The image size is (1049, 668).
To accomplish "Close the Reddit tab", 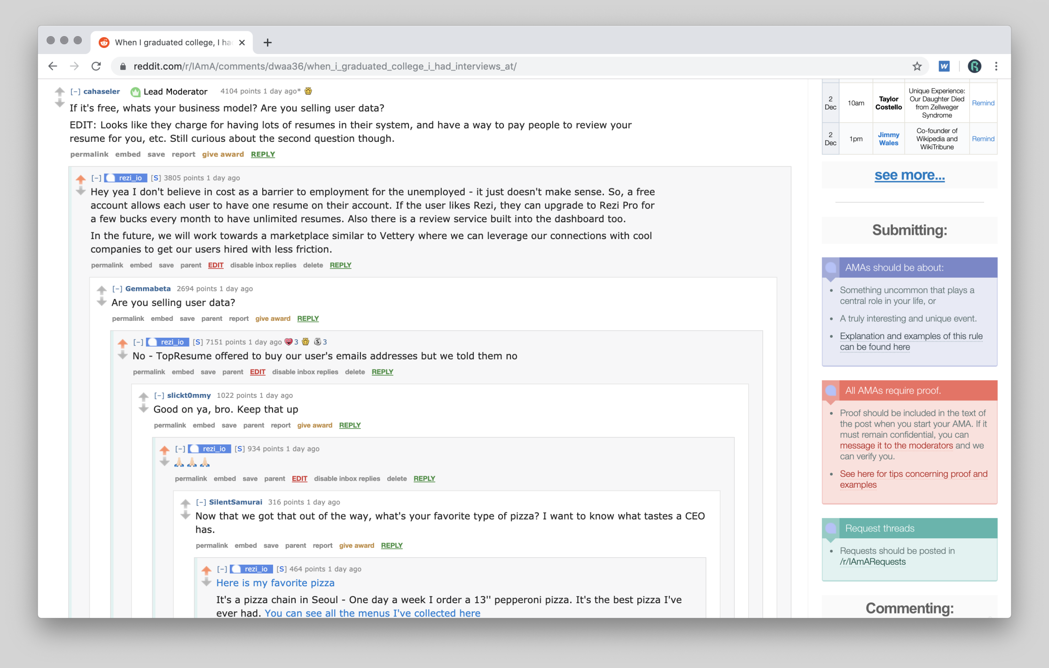I will click(242, 42).
